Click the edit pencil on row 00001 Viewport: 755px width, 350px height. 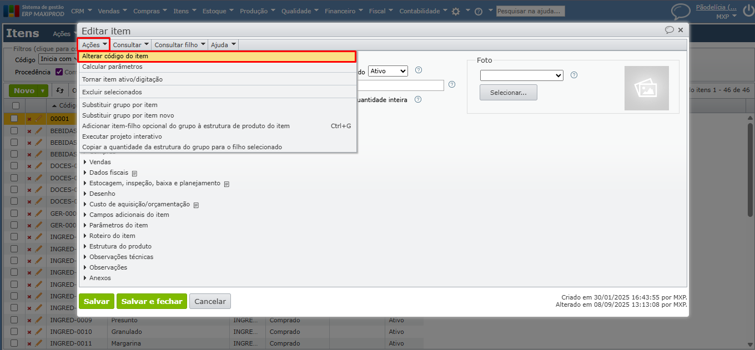pos(39,118)
